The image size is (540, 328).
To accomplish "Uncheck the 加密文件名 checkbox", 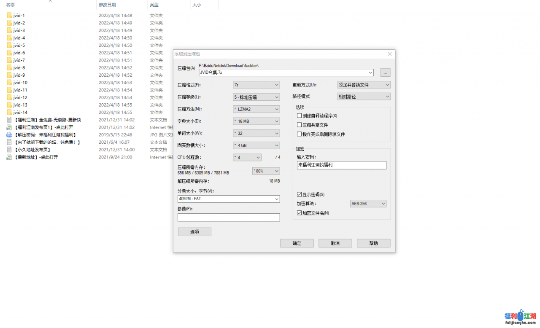I will click(x=300, y=213).
